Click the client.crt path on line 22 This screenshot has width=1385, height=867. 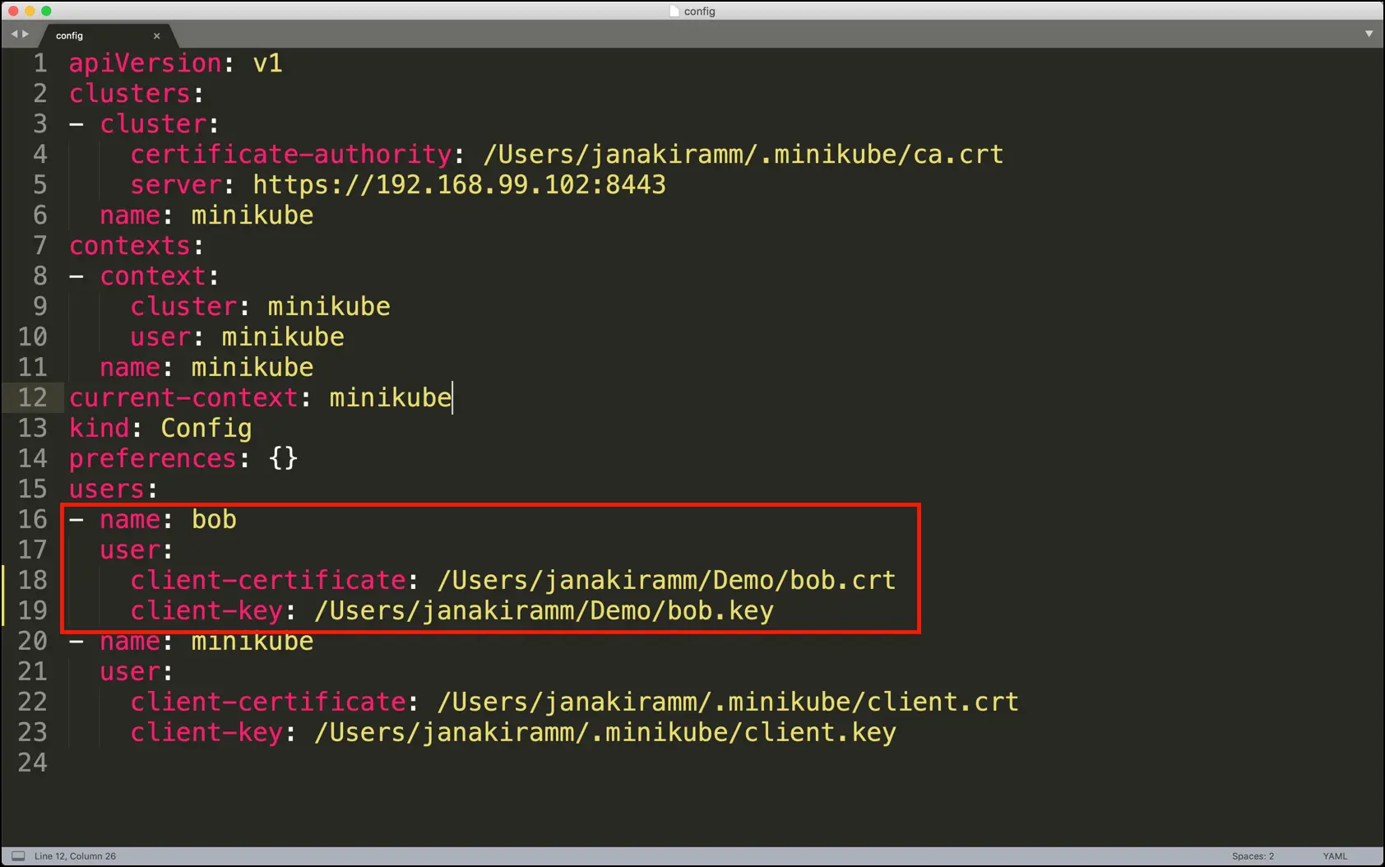[x=728, y=702]
